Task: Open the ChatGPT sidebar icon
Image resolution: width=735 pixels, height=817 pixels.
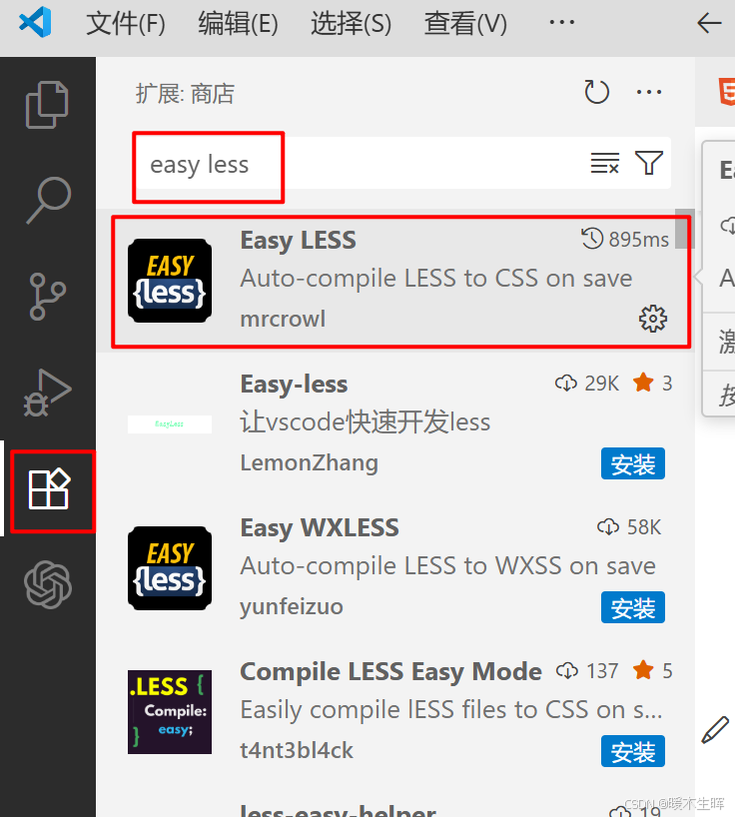Action: (x=48, y=584)
